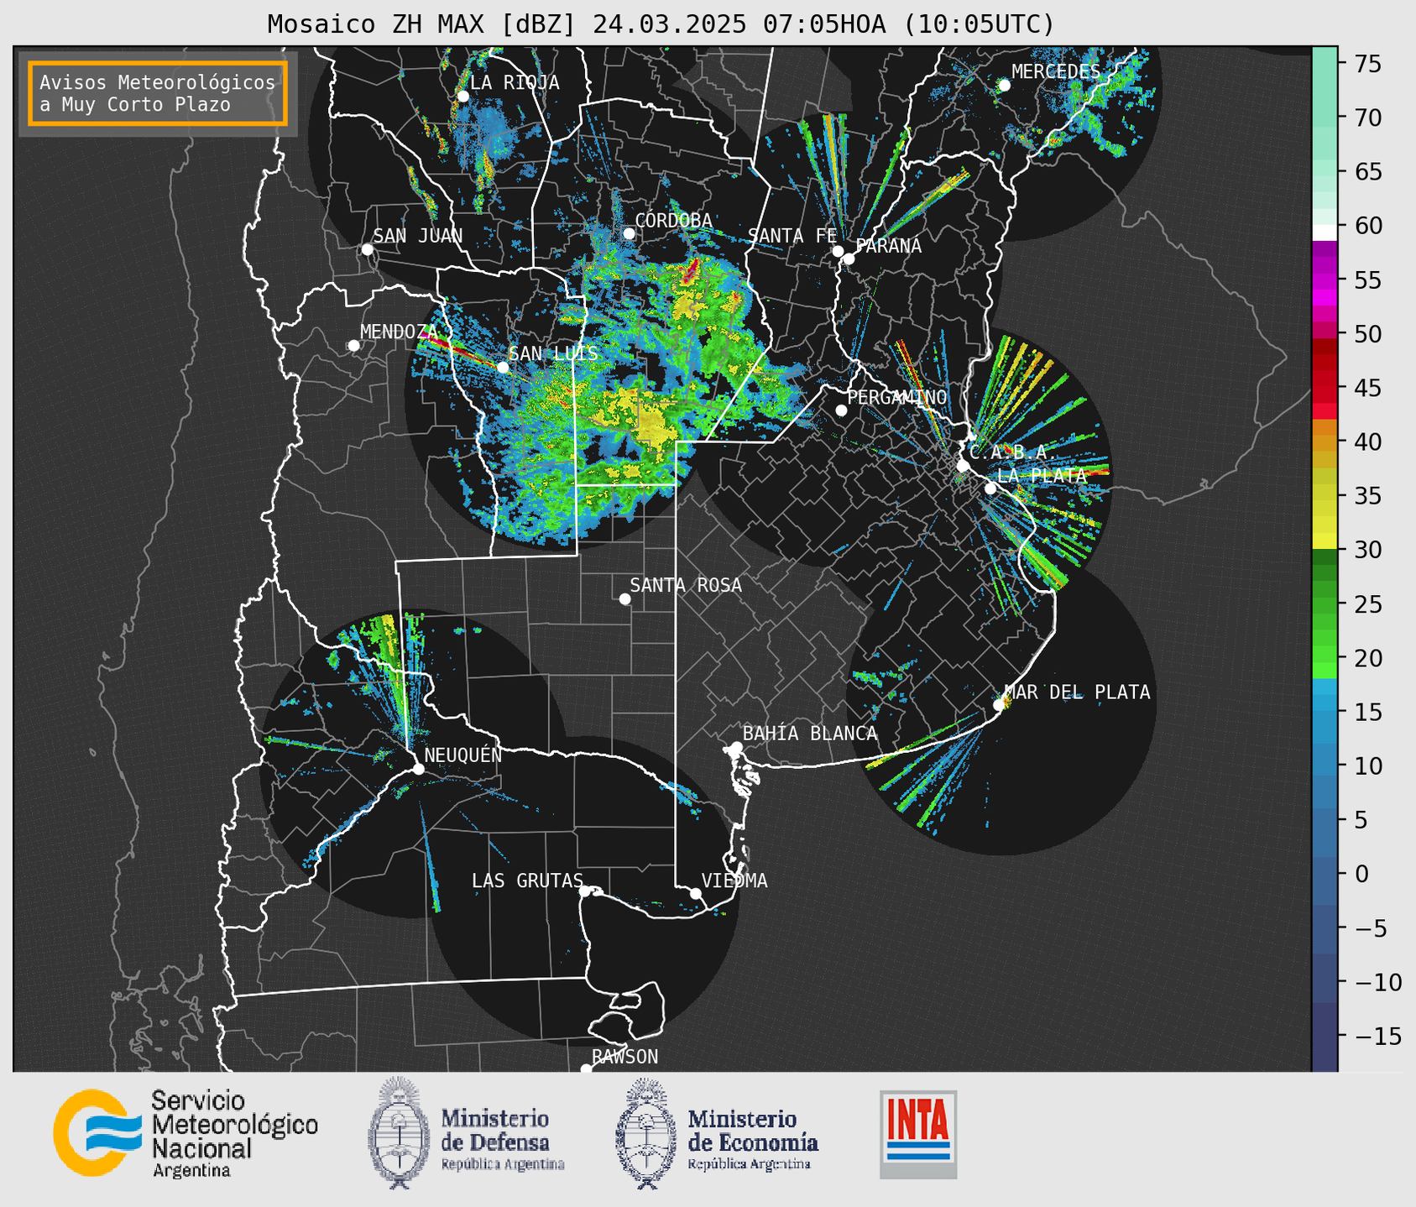
Task: Click the SANTA ROSA label text
Action: tap(686, 585)
